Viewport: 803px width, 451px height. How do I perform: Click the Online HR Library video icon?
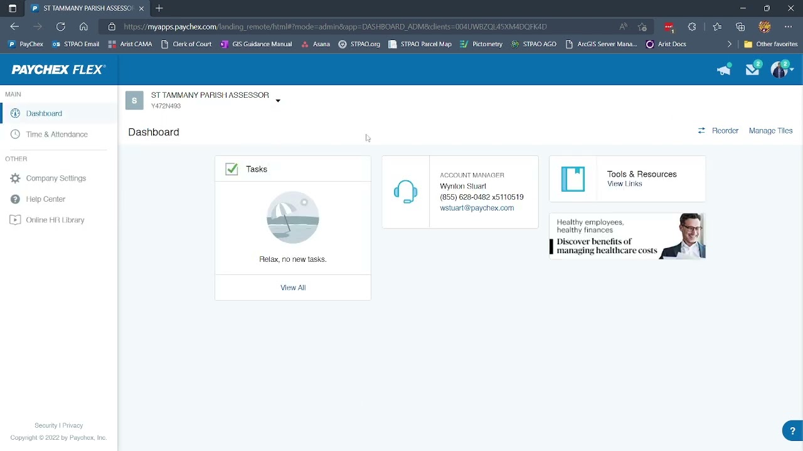[15, 220]
